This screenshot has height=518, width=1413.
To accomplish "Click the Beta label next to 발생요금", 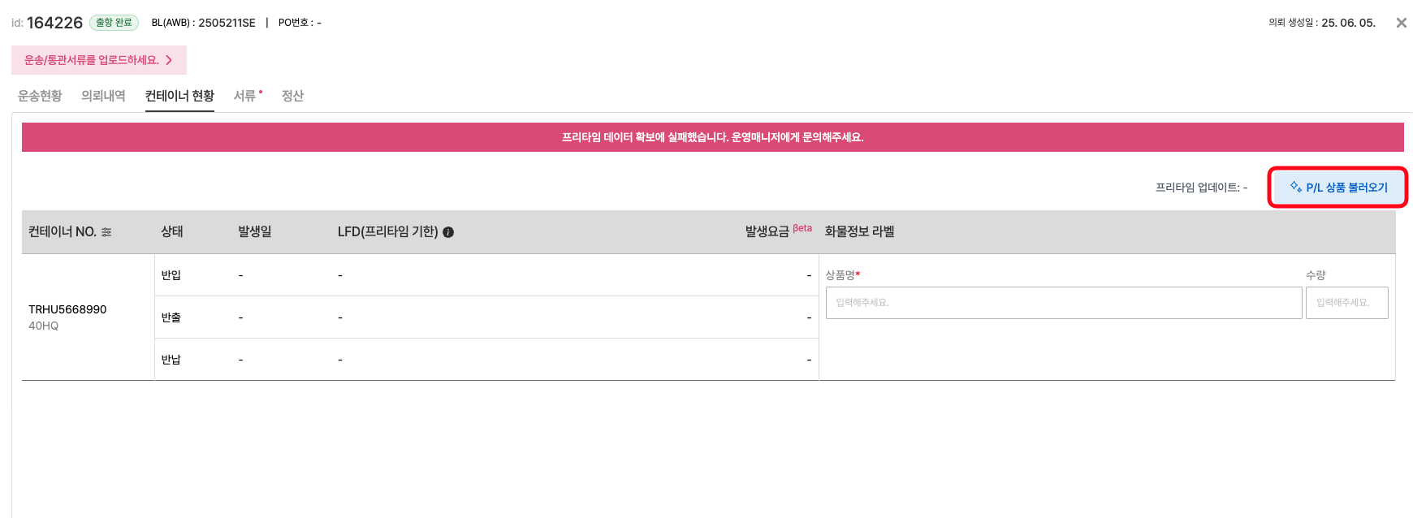I will coord(802,228).
